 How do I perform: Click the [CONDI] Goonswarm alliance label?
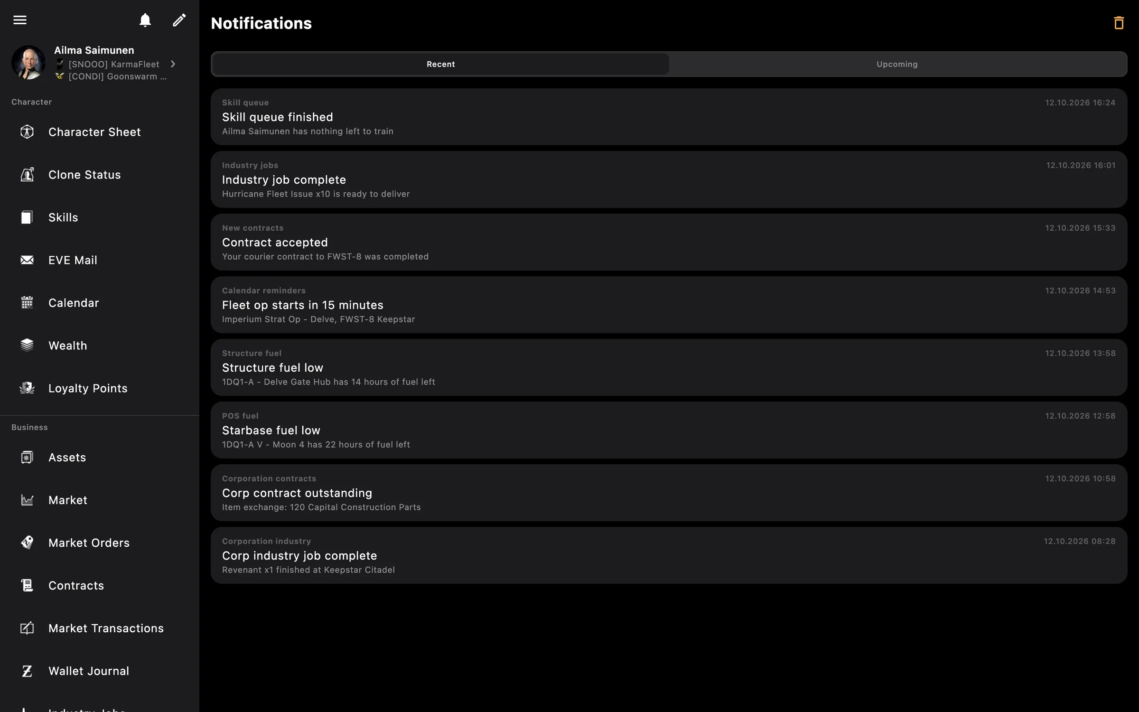pos(117,76)
